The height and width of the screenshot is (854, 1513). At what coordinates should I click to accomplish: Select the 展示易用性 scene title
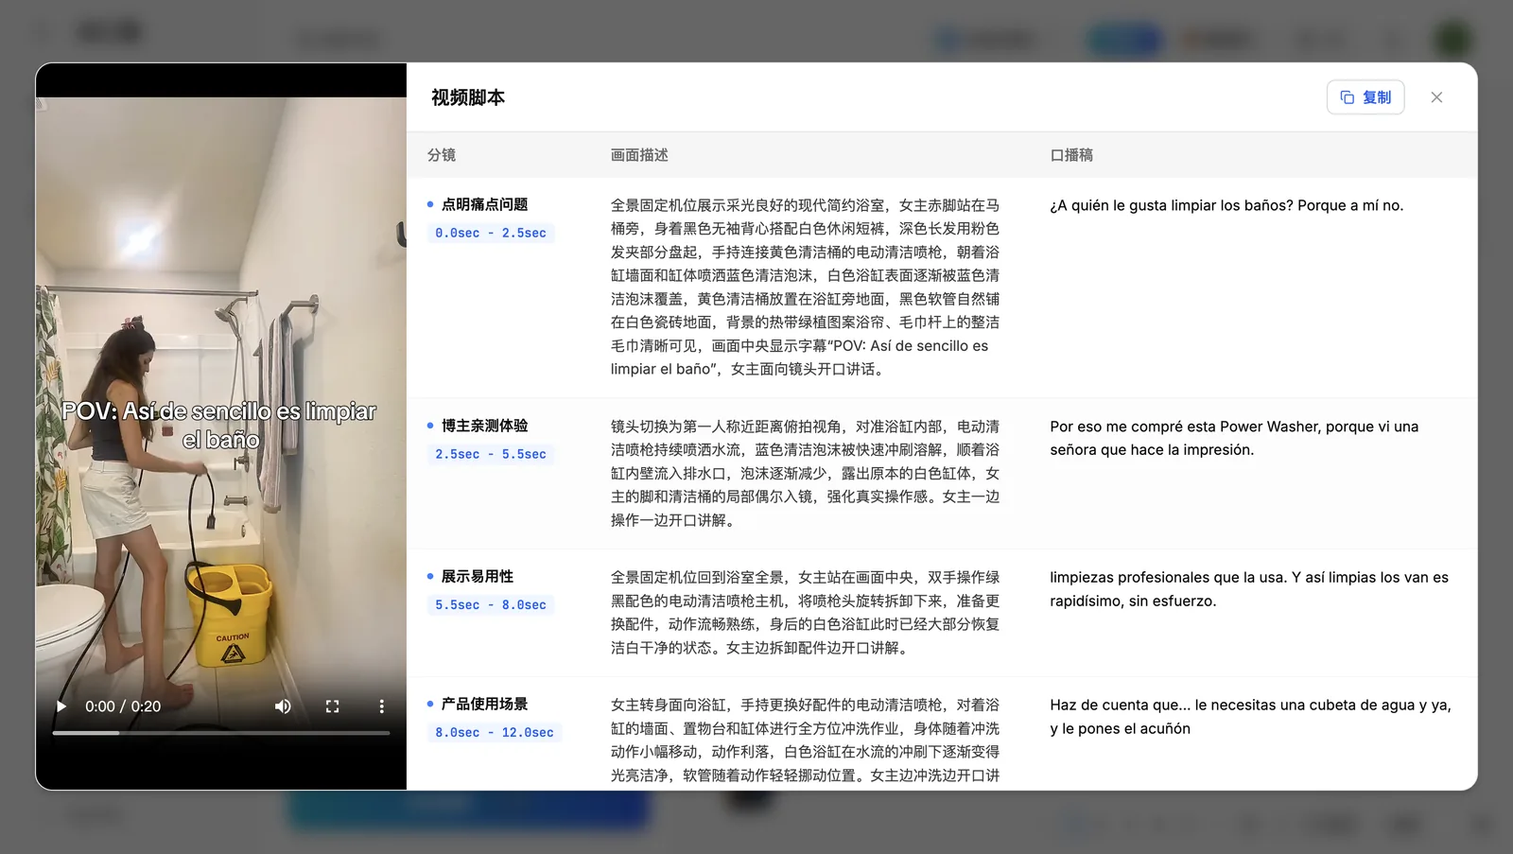tap(478, 576)
